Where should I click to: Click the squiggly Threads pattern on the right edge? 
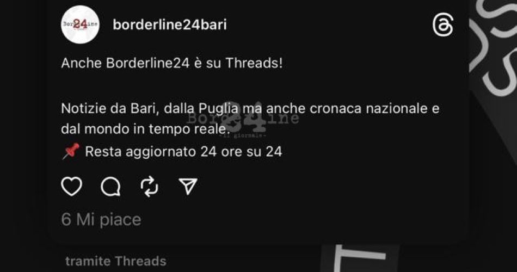pyautogui.click(x=493, y=50)
